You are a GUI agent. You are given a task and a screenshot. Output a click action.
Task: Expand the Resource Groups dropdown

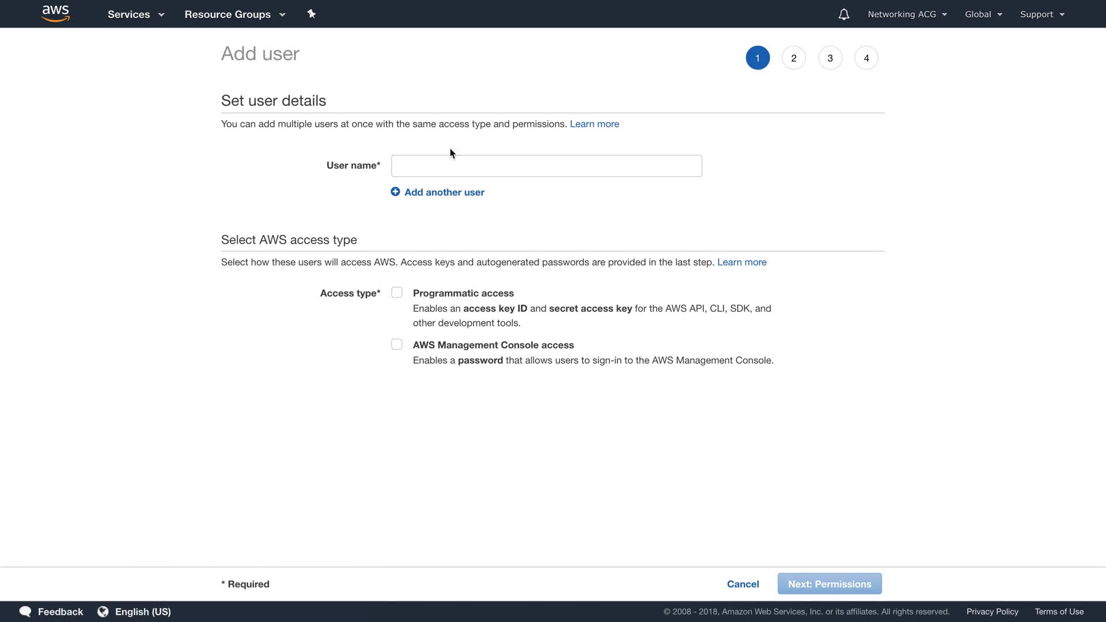tap(235, 14)
